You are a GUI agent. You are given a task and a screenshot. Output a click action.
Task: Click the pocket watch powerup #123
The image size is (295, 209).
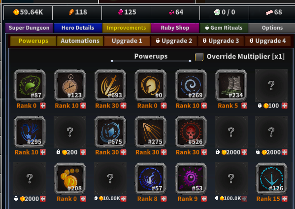coord(70,85)
